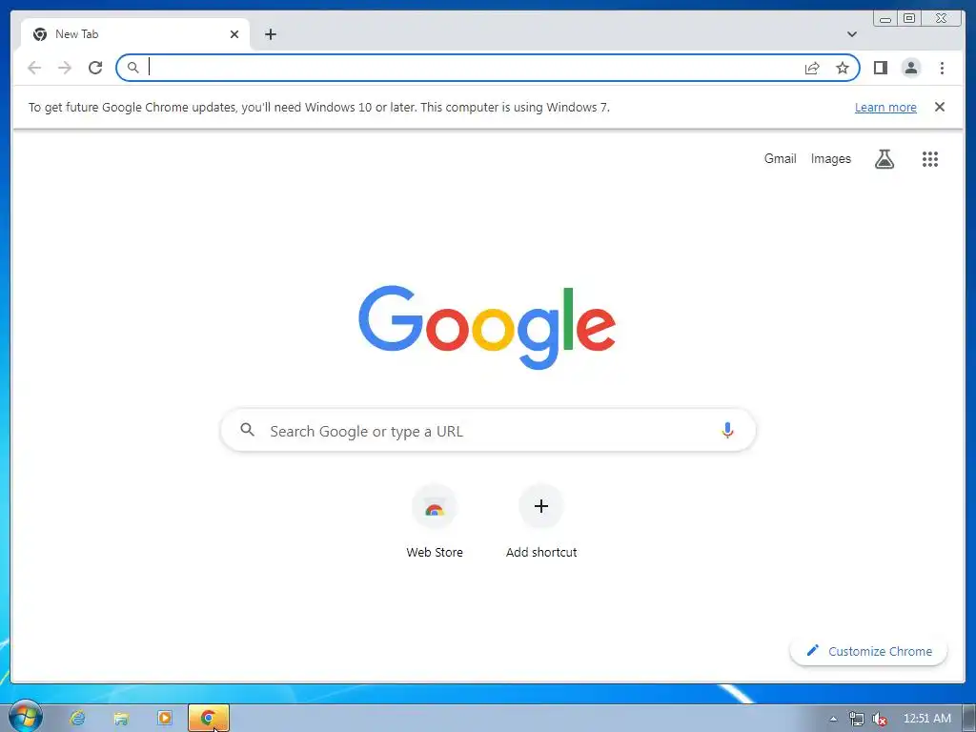The width and height of the screenshot is (976, 732).
Task: Open the Search Labs flask icon
Action: pyautogui.click(x=884, y=159)
